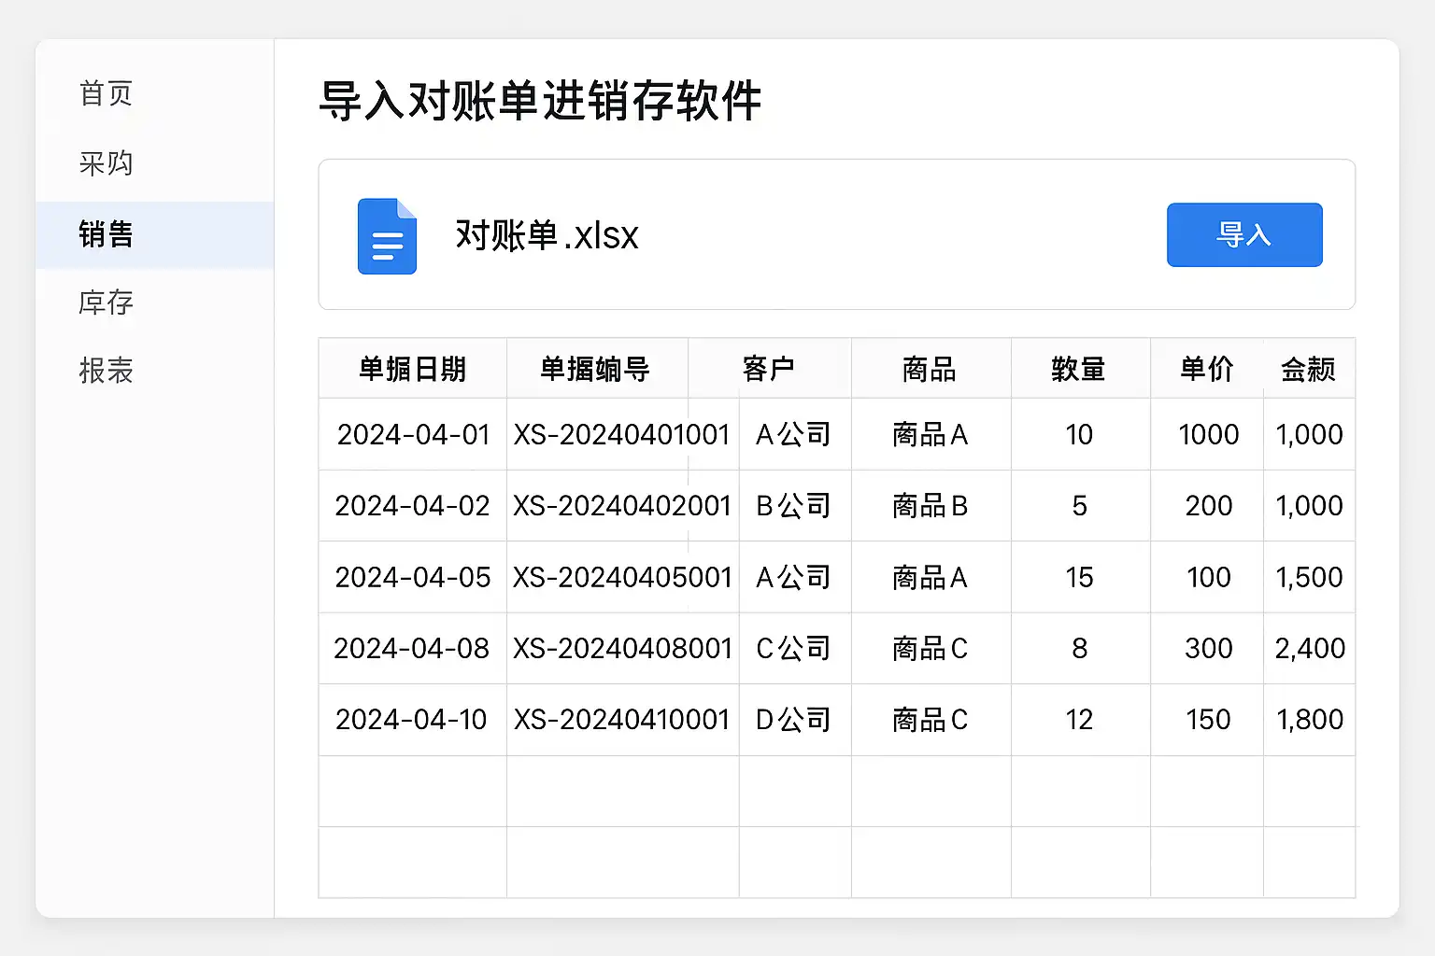Click the 单据日期 column header

(x=413, y=369)
